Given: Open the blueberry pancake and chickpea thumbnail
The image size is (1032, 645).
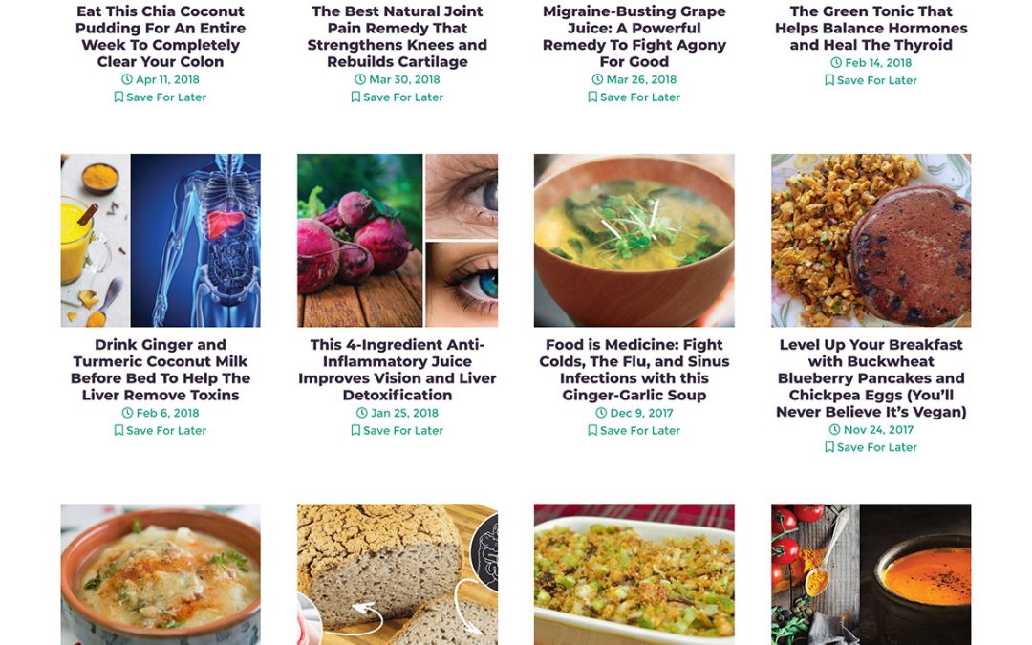Looking at the screenshot, I should [x=871, y=240].
